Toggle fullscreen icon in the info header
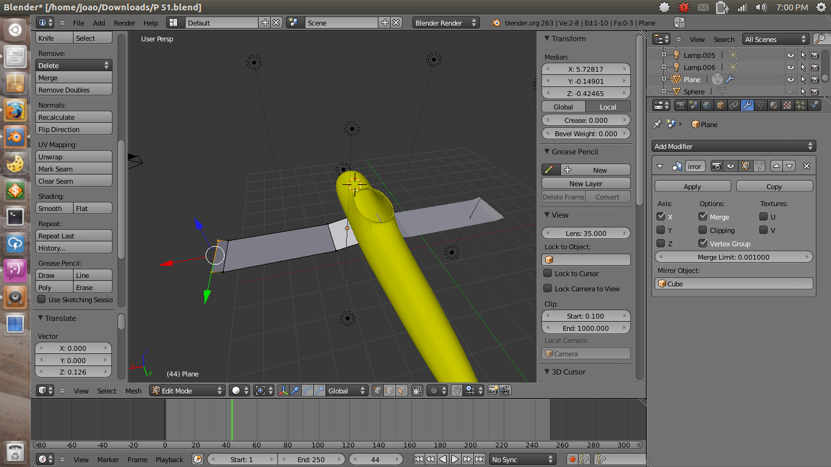Viewport: 831px width, 467px height. pos(679,22)
